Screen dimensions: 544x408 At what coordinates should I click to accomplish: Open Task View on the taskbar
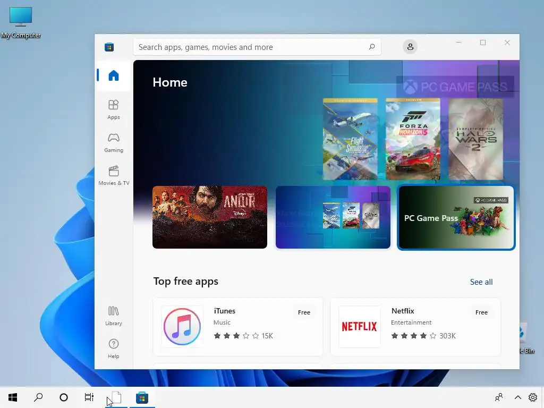[x=89, y=397]
